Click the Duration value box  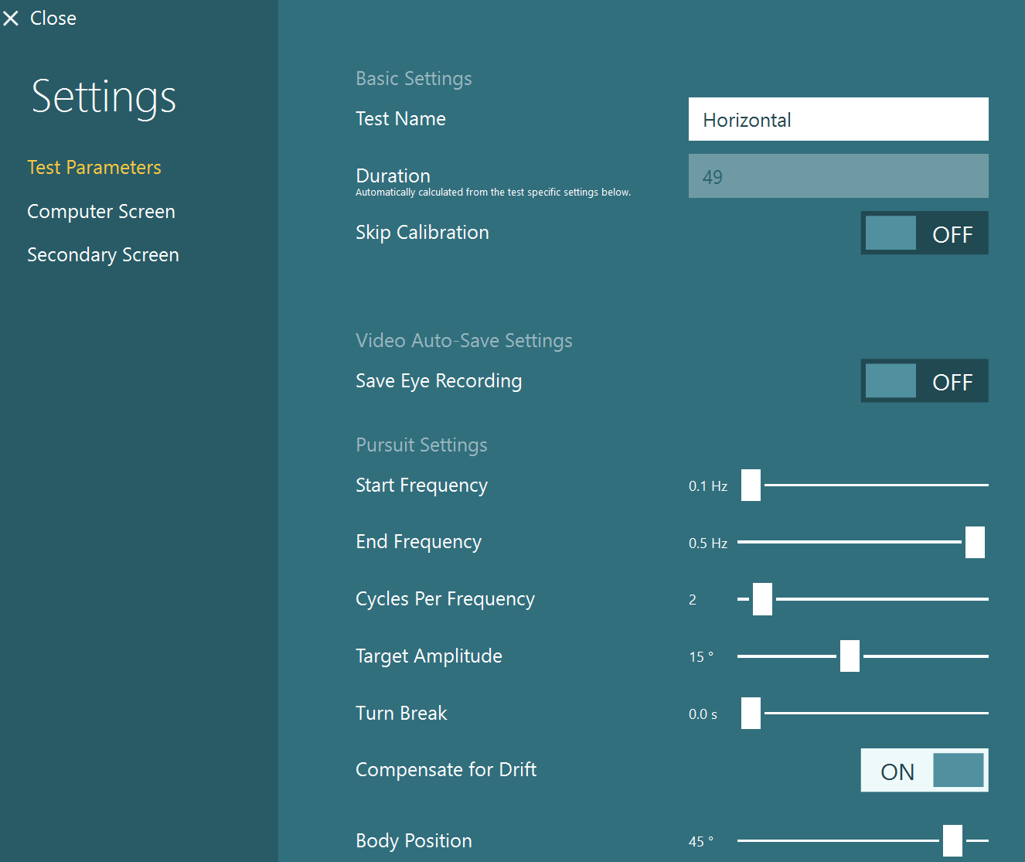tap(838, 175)
